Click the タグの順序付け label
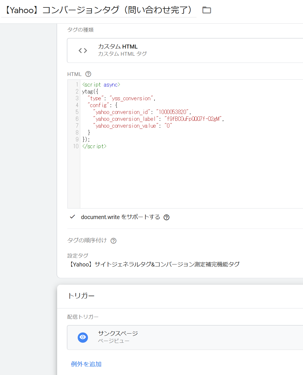 click(x=87, y=240)
